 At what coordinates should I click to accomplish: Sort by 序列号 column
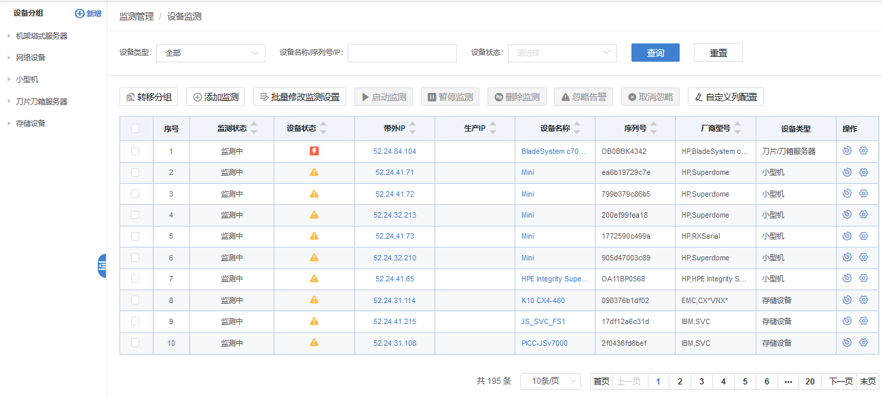pyautogui.click(x=653, y=128)
